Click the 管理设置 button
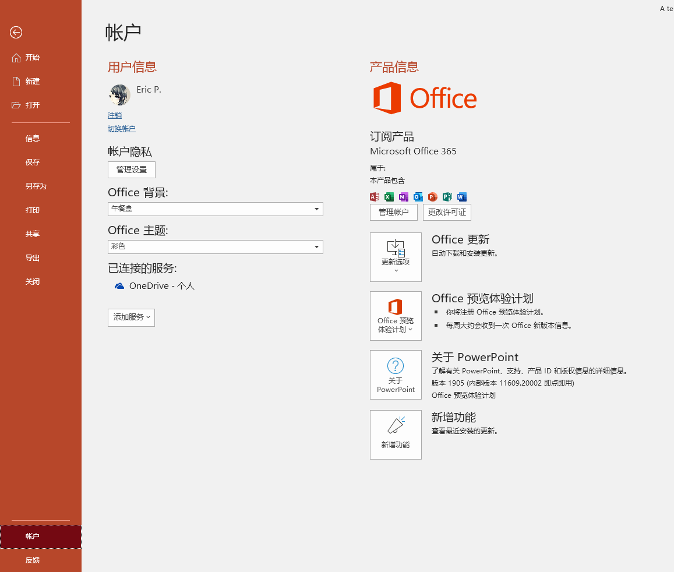The height and width of the screenshot is (572, 674). tap(132, 170)
